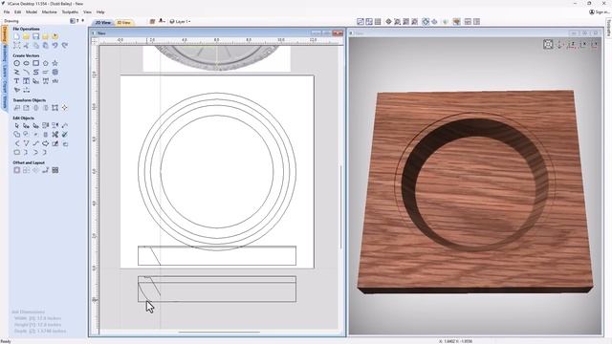This screenshot has height=344, width=612.
Task: Select the Draw Arc tool
Action: (x=26, y=73)
